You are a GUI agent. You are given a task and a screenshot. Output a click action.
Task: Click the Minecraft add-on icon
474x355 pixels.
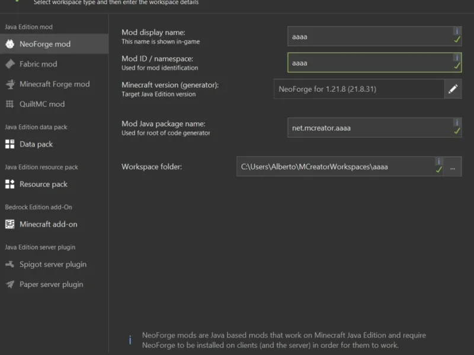tap(9, 224)
